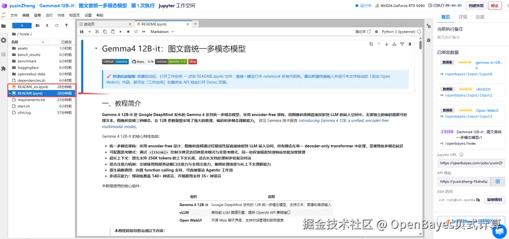The image size is (509, 239).
Task: Insert a cell below from the cell toolbar
Action: click(x=402, y=44)
